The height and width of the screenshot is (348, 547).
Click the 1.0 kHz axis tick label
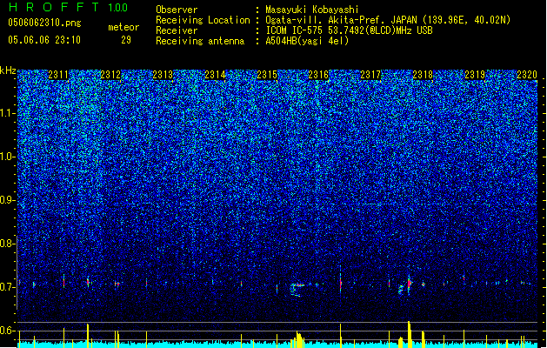click(x=8, y=157)
